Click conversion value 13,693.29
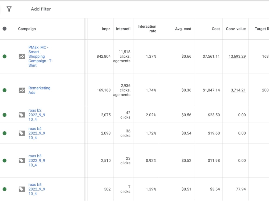269x201 pixels. (x=237, y=56)
